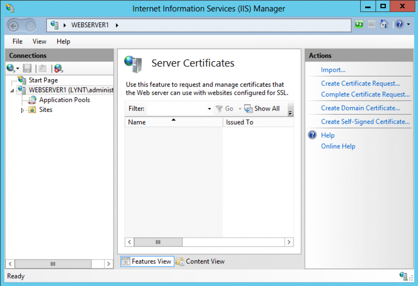
Task: Click the Import link in Actions
Action: pyautogui.click(x=333, y=70)
